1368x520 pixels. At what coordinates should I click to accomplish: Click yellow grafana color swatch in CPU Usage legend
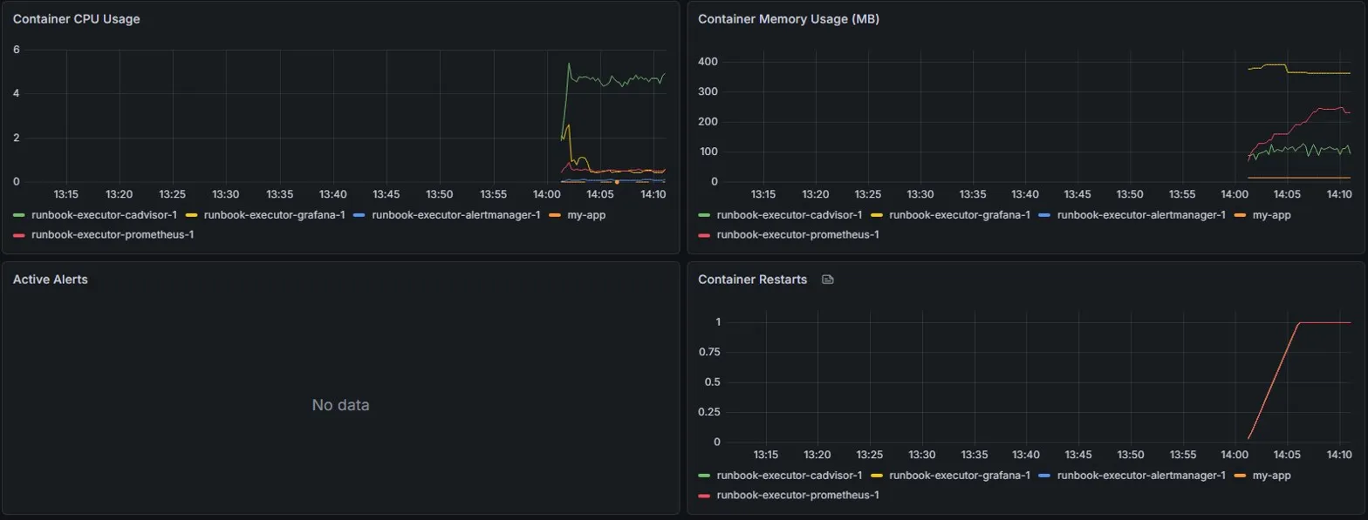tap(192, 214)
